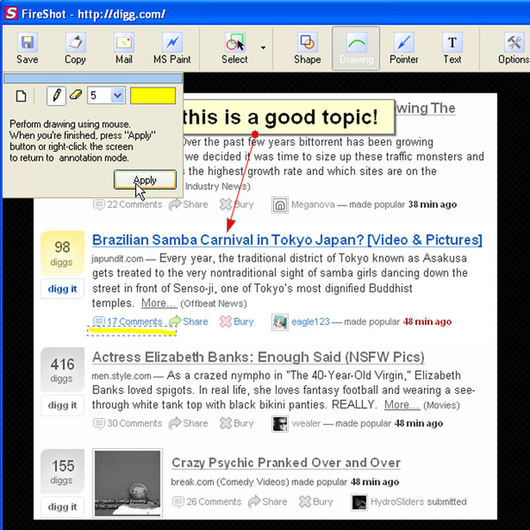Click HydroSliders avatar thumbnail

pos(359,502)
